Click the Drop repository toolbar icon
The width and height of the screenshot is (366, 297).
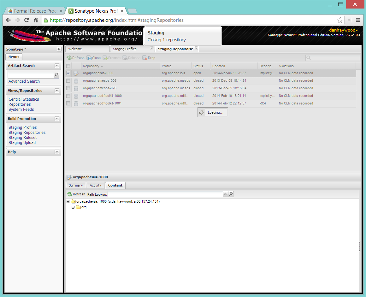145,58
